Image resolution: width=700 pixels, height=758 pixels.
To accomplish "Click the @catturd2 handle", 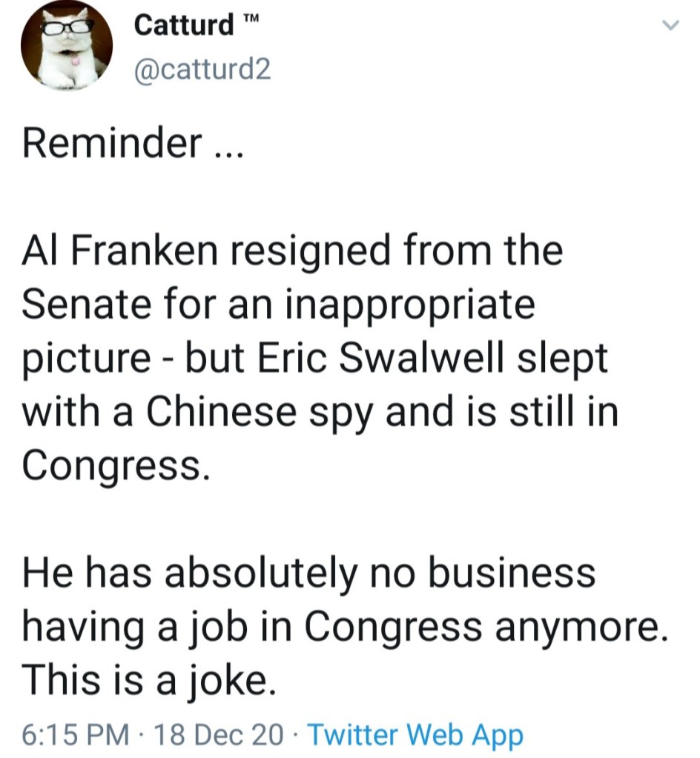I will click(x=202, y=70).
